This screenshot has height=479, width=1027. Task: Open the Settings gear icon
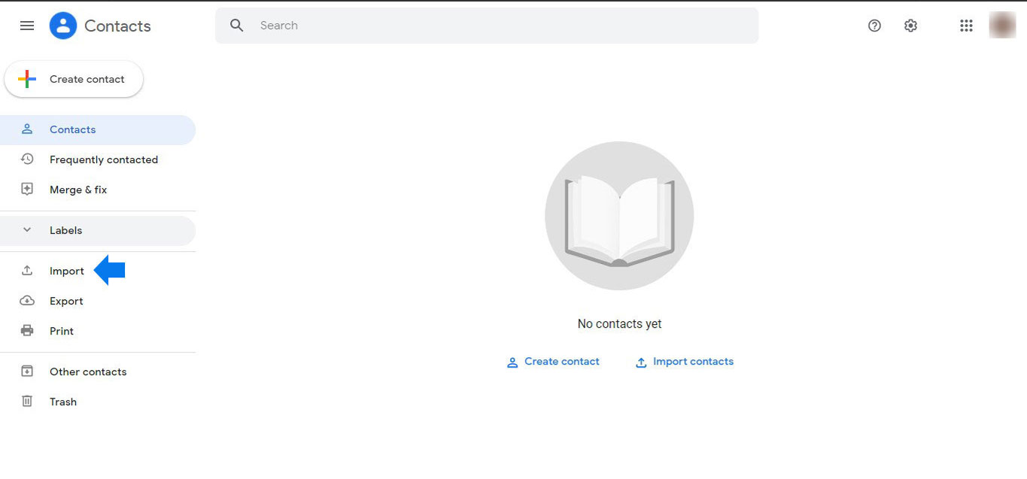[x=910, y=26]
